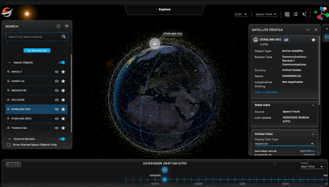Image resolution: width=329 pixels, height=187 pixels.
Task: Hide STARLINK-3972 using its eye icon
Action: tap(57, 118)
